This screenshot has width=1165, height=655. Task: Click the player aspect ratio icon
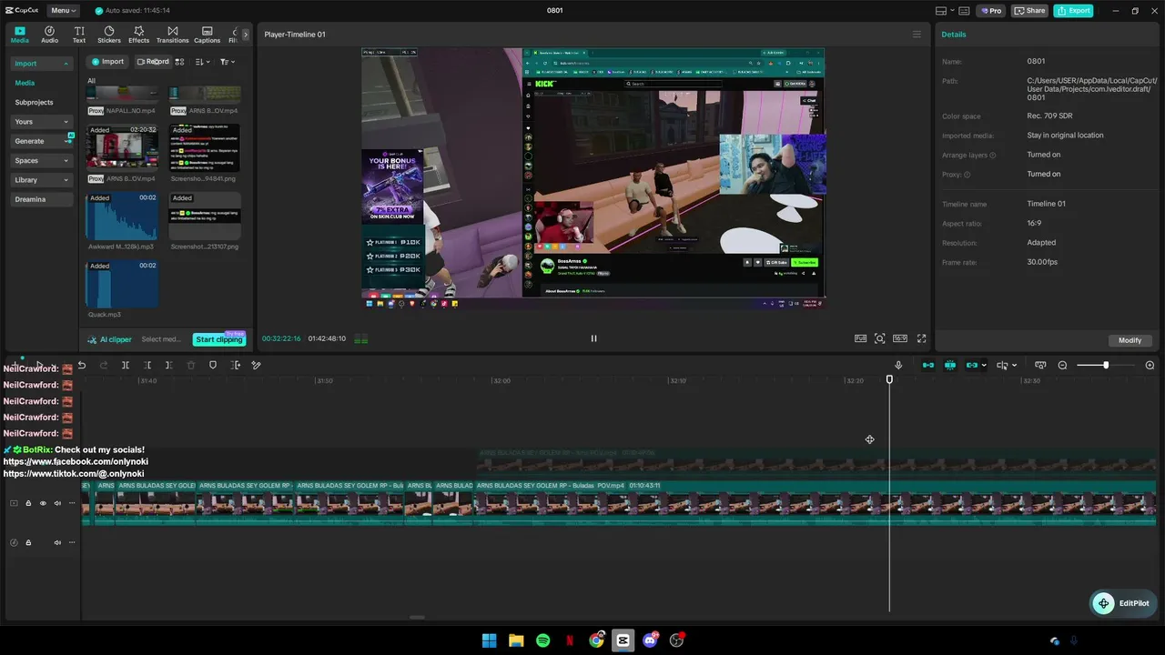[x=900, y=338]
